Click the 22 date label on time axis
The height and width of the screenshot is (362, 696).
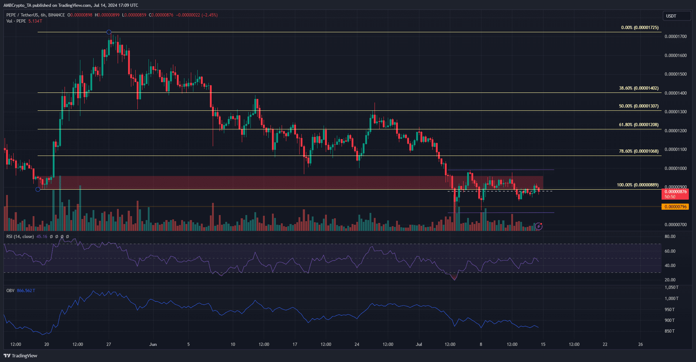pos(605,344)
